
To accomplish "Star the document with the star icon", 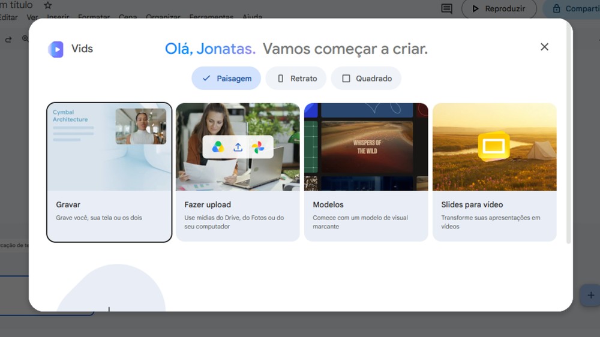I will pos(48,5).
